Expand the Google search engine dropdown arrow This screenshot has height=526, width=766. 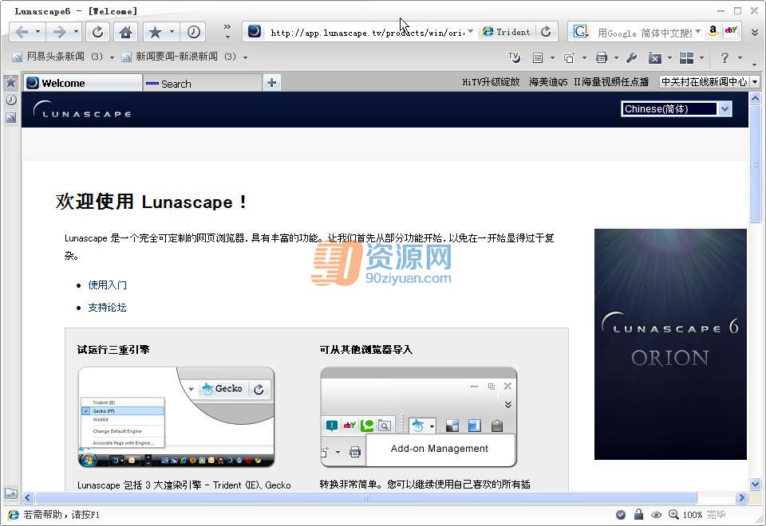point(697,32)
